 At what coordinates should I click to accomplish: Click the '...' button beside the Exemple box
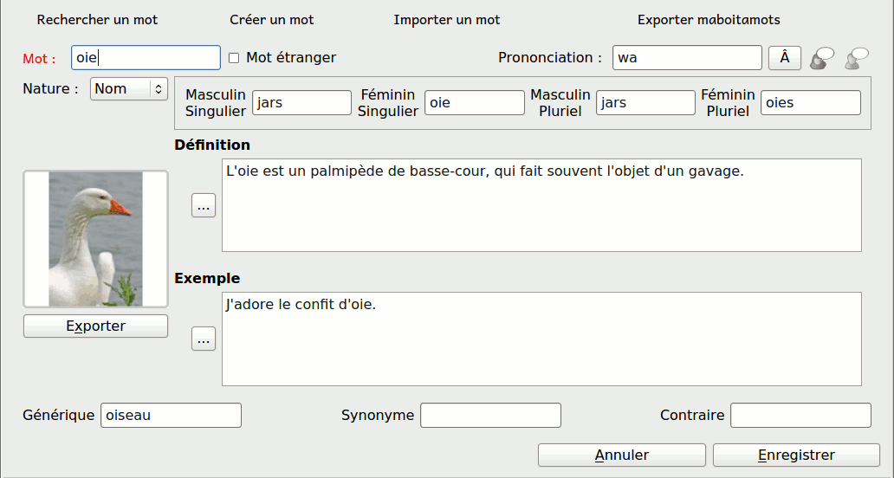tap(204, 339)
